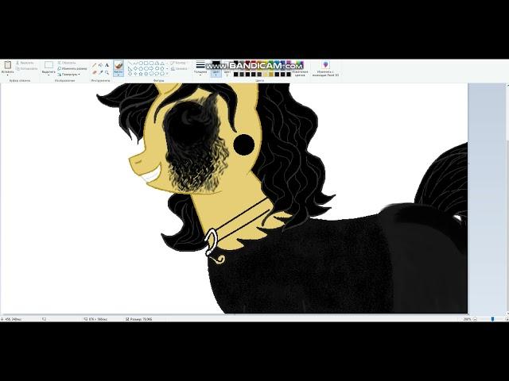Expand the Shapes gallery arrow
Image resolution: width=509 pixels, height=381 pixels.
167,74
